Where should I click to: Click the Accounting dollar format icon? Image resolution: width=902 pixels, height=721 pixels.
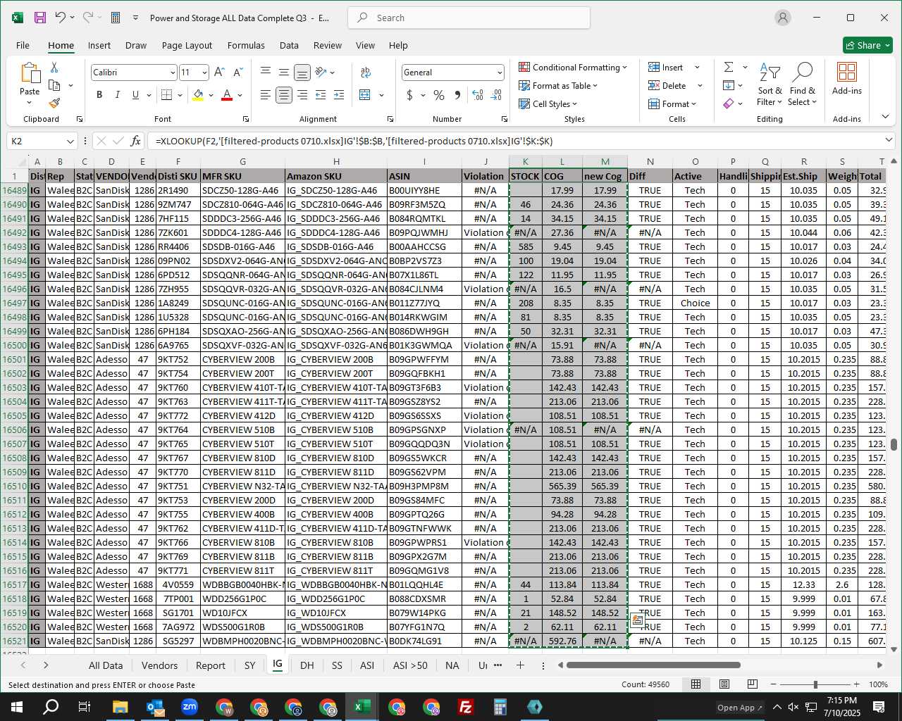[x=409, y=94]
